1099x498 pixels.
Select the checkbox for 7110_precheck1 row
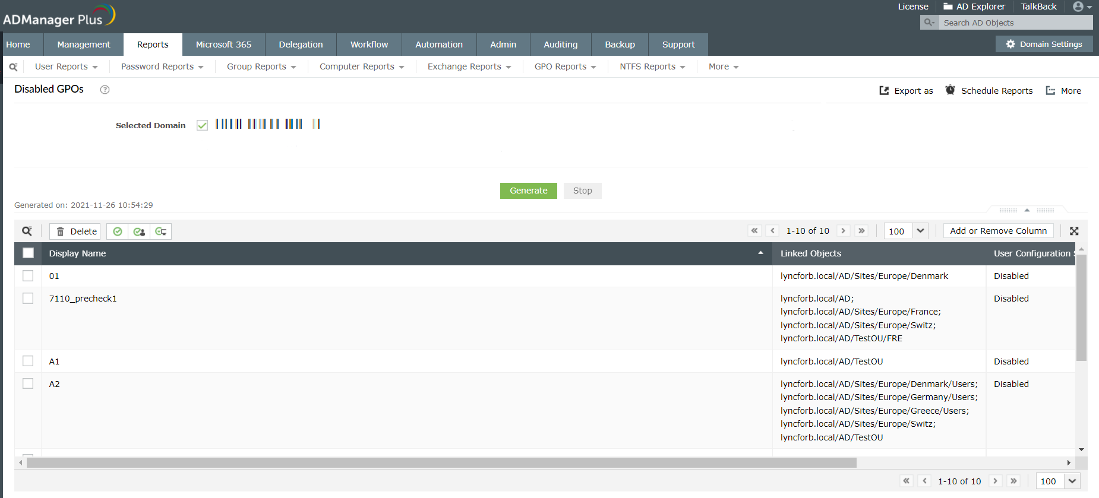pyautogui.click(x=28, y=299)
